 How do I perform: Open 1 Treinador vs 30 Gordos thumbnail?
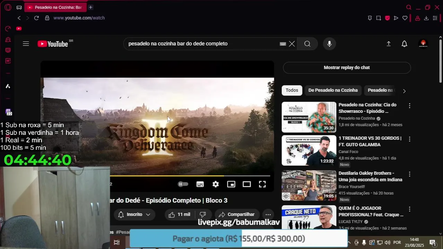click(309, 150)
